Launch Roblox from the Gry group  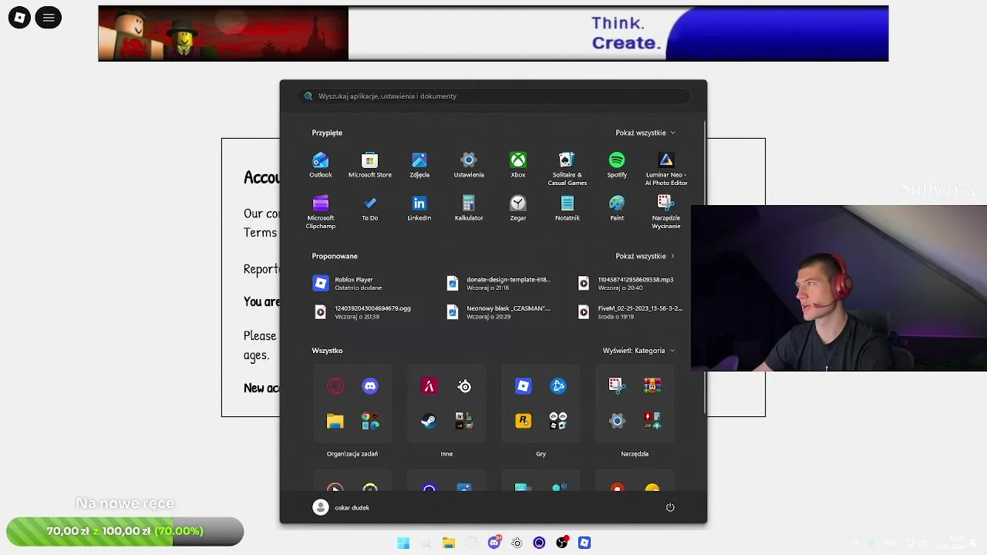(523, 386)
